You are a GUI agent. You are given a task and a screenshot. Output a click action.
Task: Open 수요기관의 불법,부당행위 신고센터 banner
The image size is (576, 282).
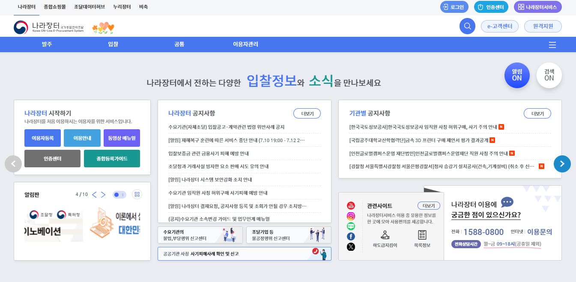tap(200, 235)
